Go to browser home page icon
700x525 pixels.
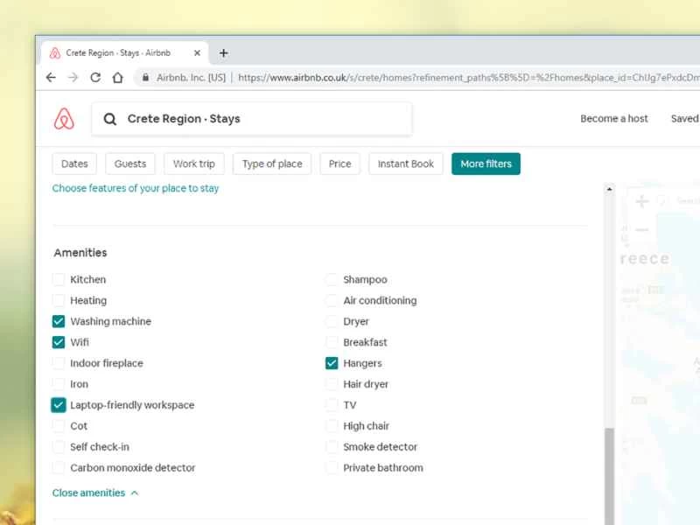tap(117, 77)
